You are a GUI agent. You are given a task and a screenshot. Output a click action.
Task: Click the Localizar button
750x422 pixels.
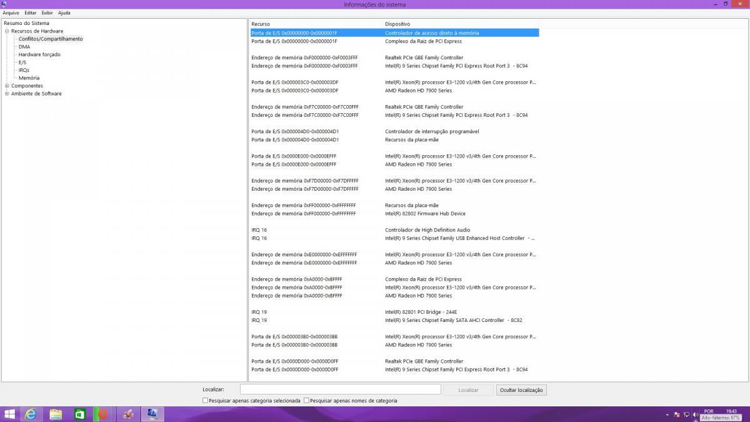[x=468, y=389]
